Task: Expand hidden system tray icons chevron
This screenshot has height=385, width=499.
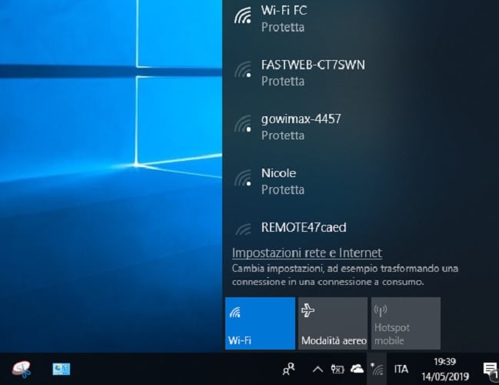Action: 317,369
